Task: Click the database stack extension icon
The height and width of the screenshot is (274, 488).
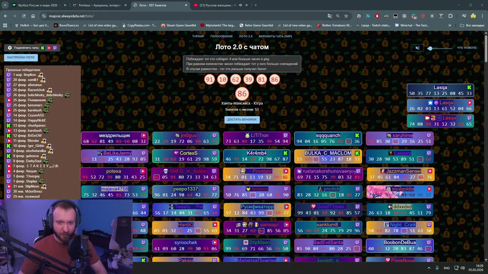Action: pos(359,16)
